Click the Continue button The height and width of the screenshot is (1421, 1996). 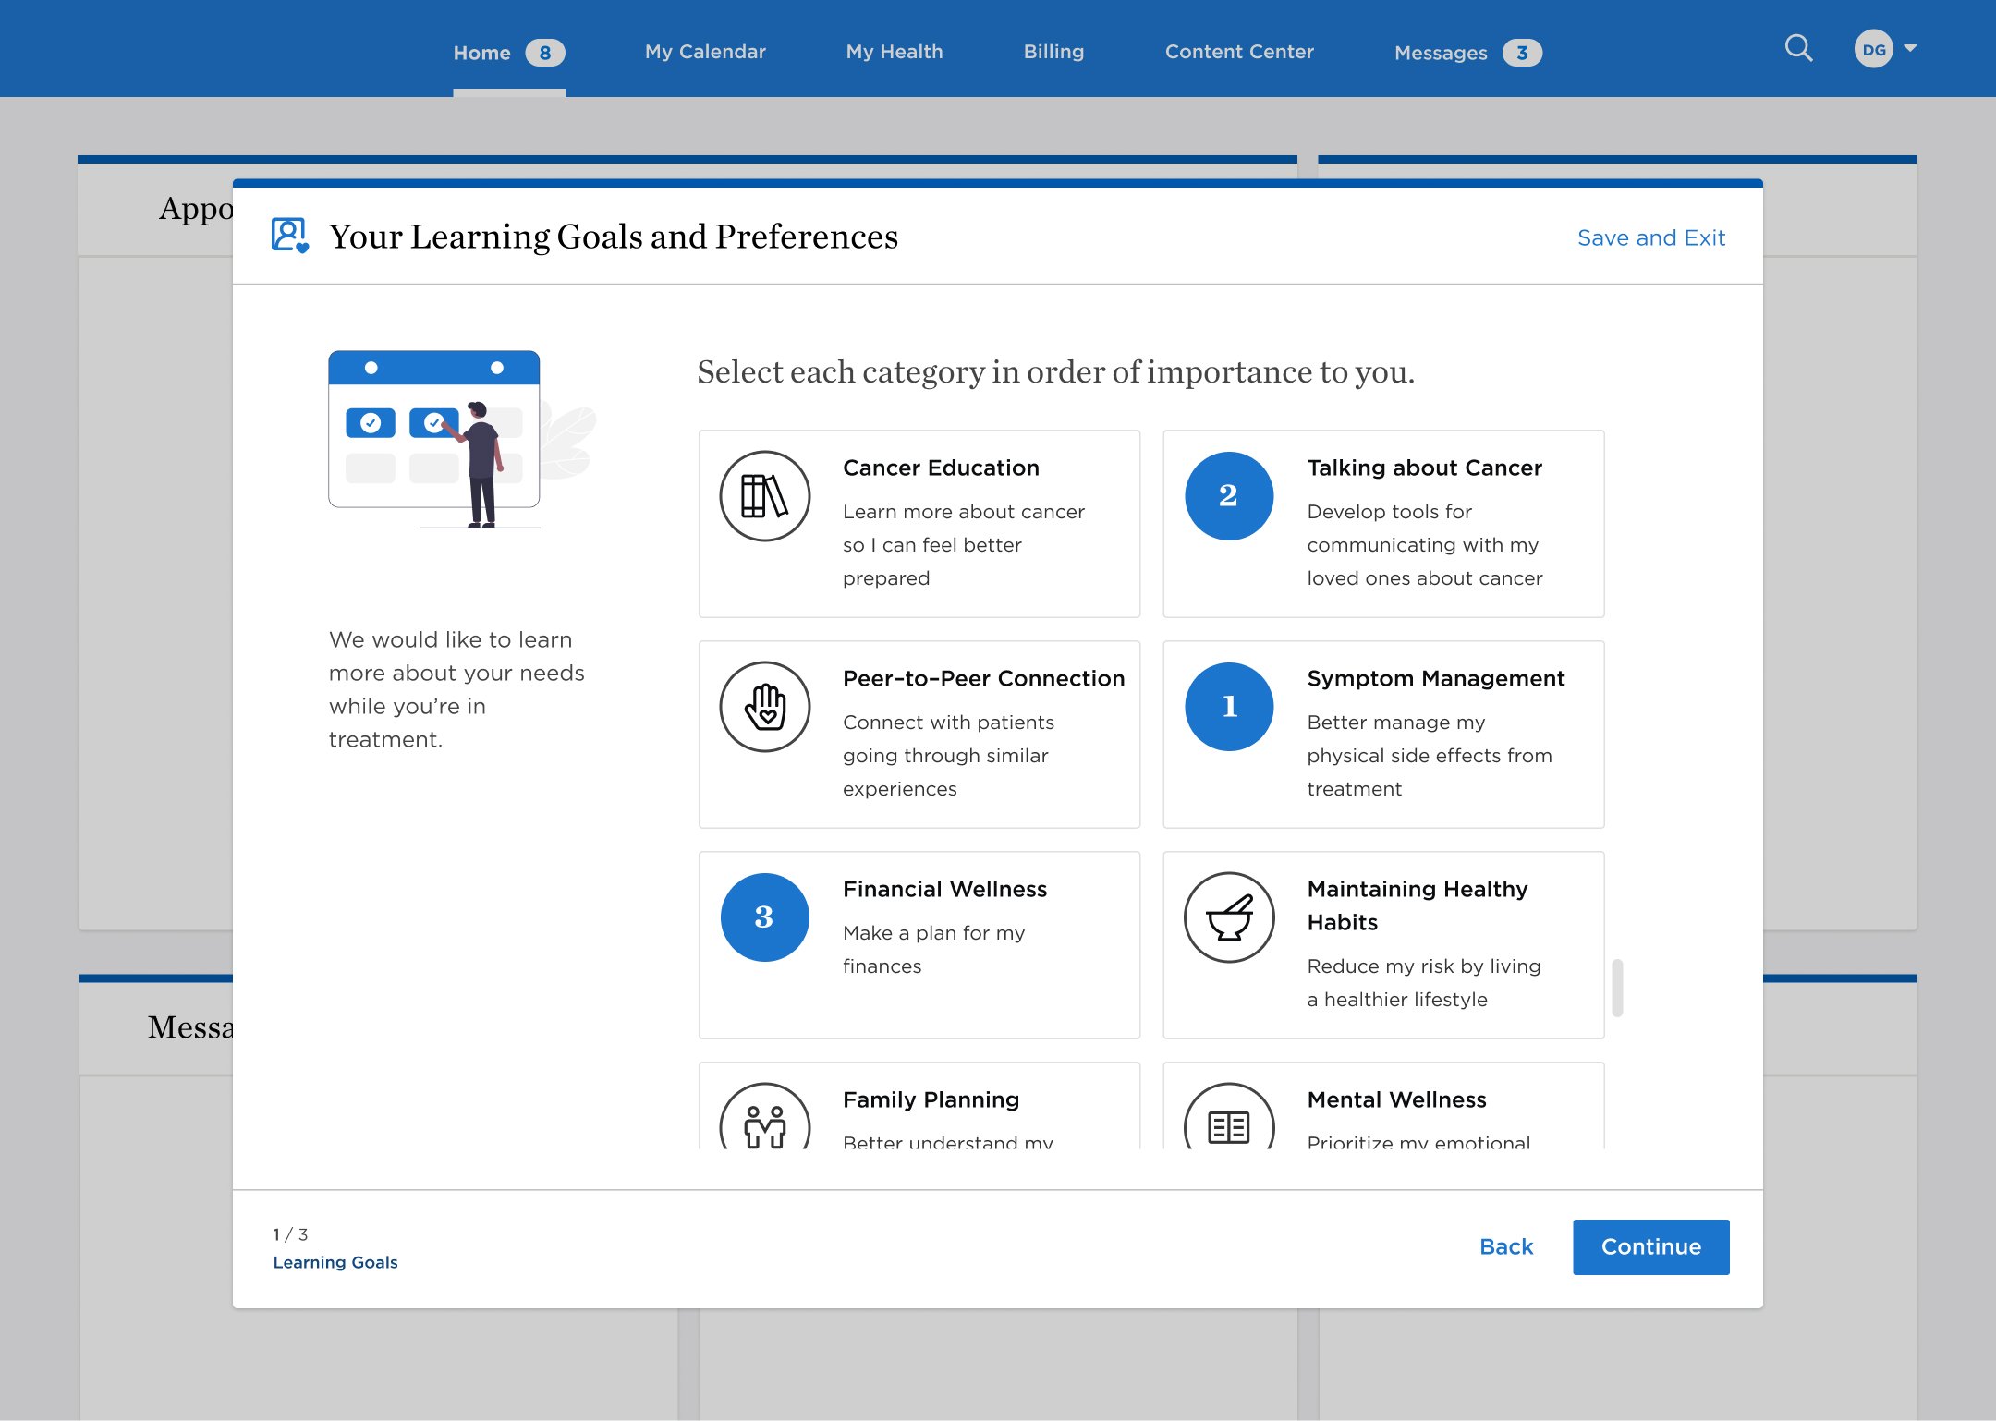click(x=1650, y=1246)
